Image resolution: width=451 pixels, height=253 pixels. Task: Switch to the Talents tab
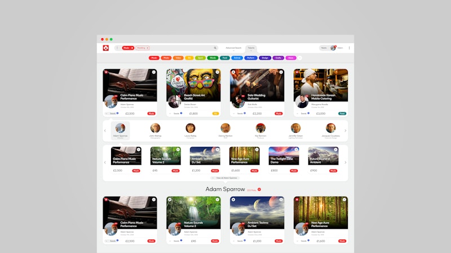[251, 48]
